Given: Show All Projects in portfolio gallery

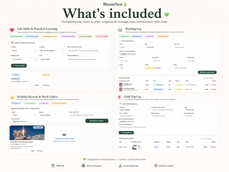Looking at the screenshot, I should tap(16, 103).
